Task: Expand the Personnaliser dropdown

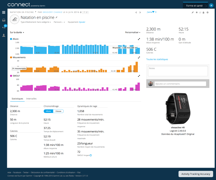Action: coord(132,32)
